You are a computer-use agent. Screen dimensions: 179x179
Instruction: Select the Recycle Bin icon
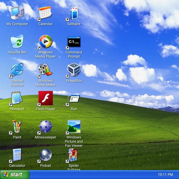tap(17, 41)
